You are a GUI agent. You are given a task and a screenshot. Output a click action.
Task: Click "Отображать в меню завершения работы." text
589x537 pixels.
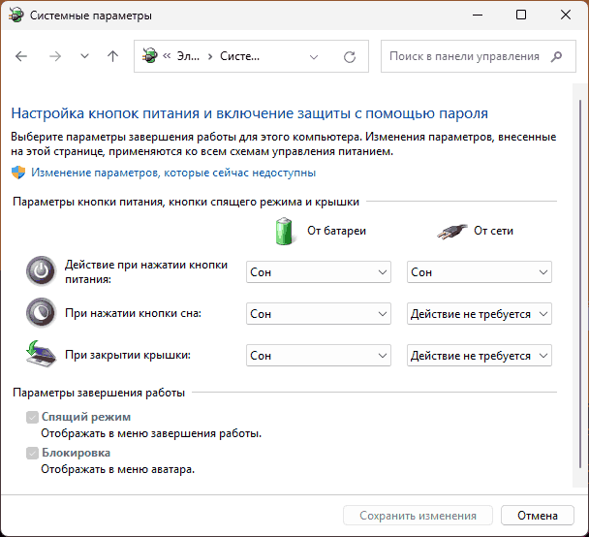151,433
